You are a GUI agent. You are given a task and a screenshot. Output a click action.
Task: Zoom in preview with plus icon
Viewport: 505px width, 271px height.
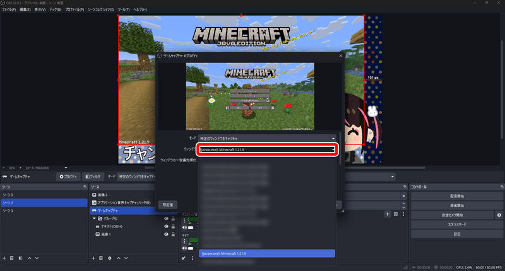[20, 168]
